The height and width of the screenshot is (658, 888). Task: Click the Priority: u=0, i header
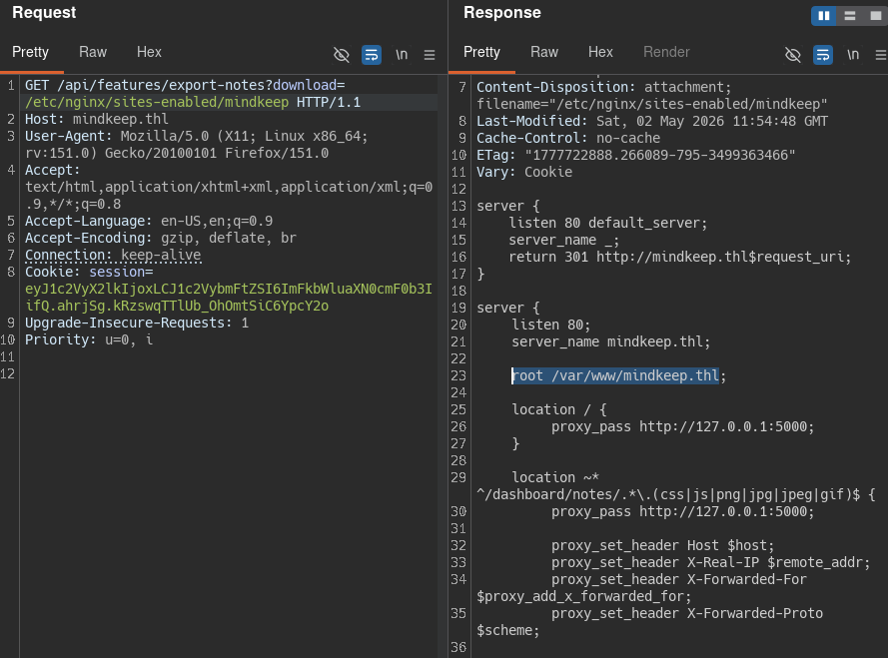tap(88, 339)
